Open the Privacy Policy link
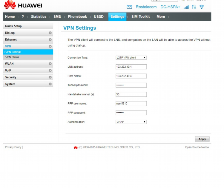Viewport: 224px width, 188px height. click(x=13, y=147)
